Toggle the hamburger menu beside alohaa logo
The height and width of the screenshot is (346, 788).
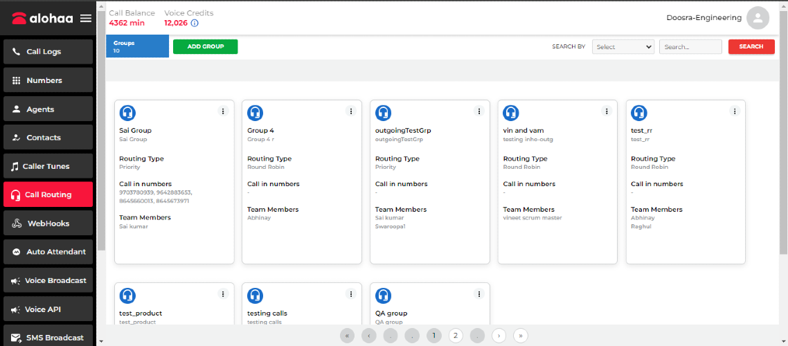(86, 19)
